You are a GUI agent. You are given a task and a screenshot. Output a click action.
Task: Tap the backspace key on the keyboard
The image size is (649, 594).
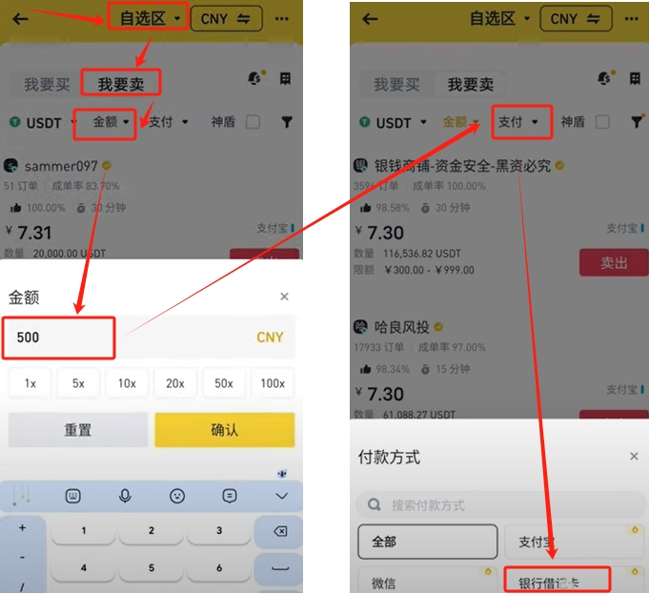tap(280, 531)
